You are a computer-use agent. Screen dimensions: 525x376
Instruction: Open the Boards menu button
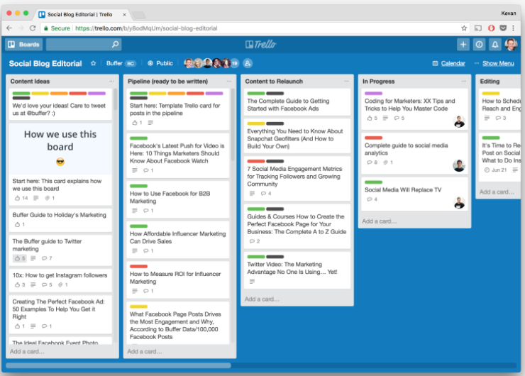coord(24,44)
